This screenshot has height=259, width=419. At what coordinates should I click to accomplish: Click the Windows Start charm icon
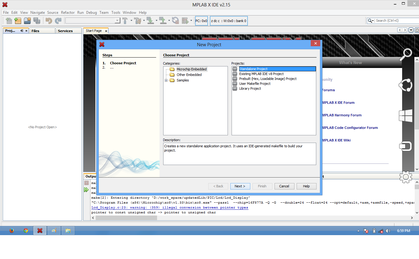[406, 116]
